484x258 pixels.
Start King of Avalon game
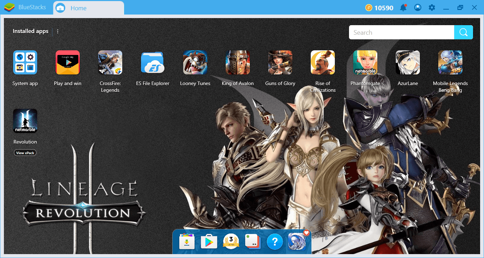(238, 62)
